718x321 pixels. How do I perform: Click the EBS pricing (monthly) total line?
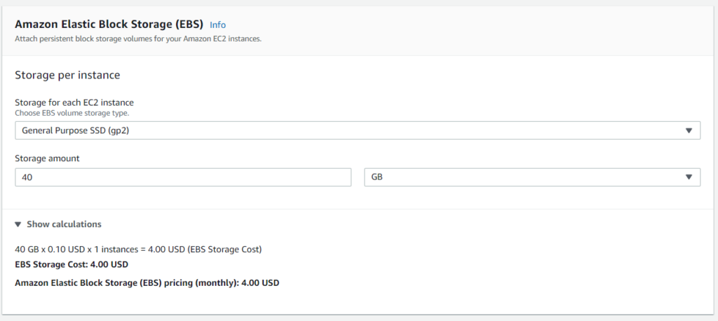coord(147,283)
